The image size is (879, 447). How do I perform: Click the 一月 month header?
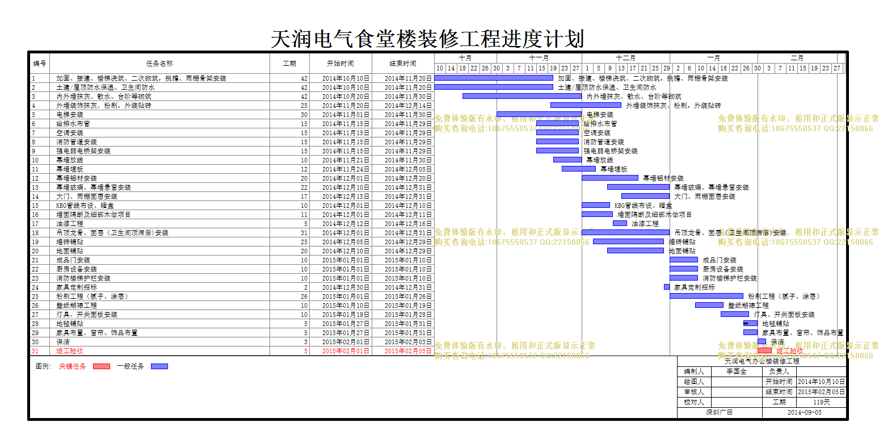pyautogui.click(x=714, y=58)
